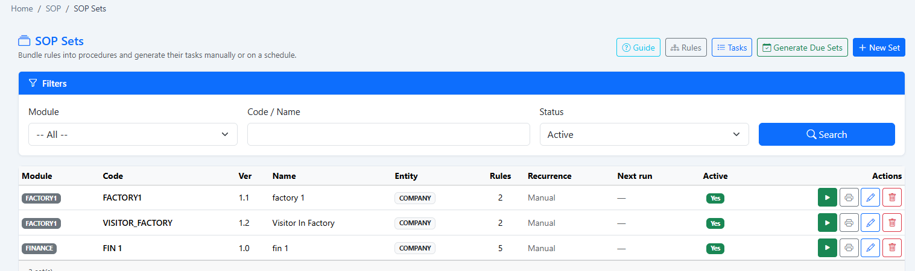Print the VISITOR_FACTORY set

pyautogui.click(x=849, y=223)
